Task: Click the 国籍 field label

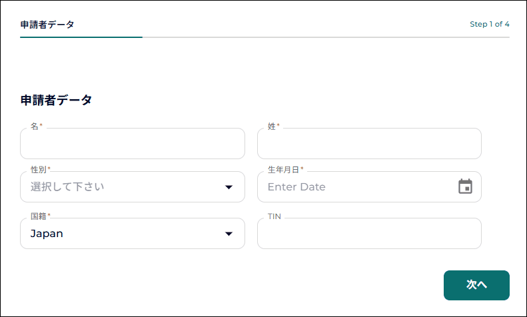Action: pos(40,216)
